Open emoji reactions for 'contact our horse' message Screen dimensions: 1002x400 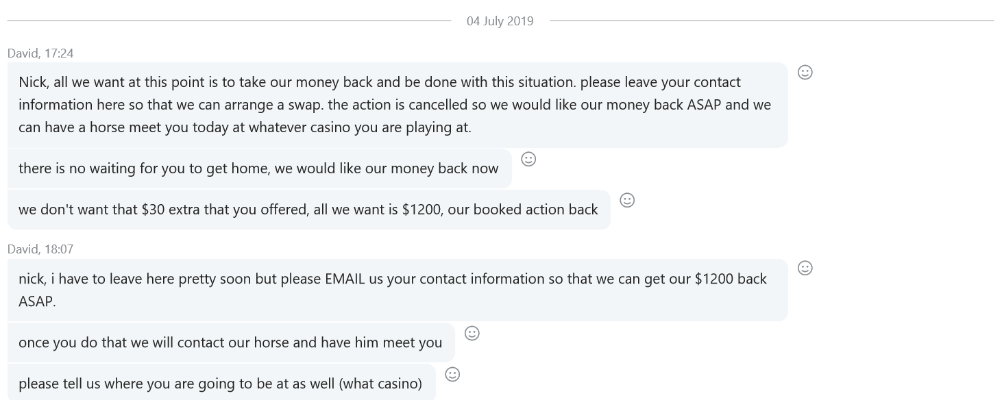472,334
